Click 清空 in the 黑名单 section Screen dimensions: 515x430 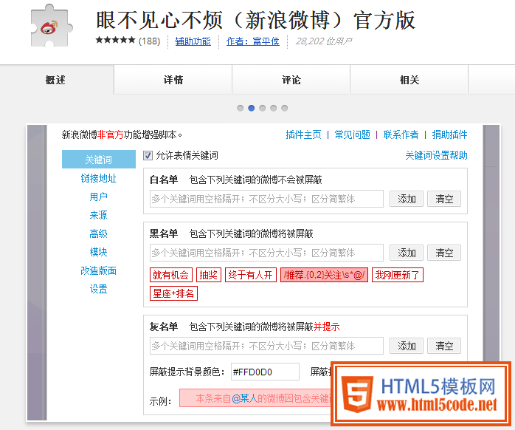pos(444,253)
